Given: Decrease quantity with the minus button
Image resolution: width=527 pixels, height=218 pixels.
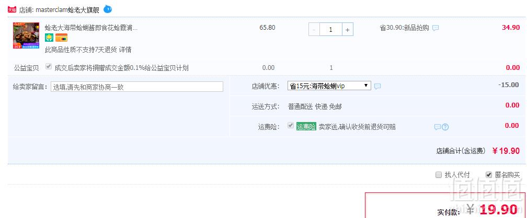Looking at the screenshot, I should [x=314, y=30].
